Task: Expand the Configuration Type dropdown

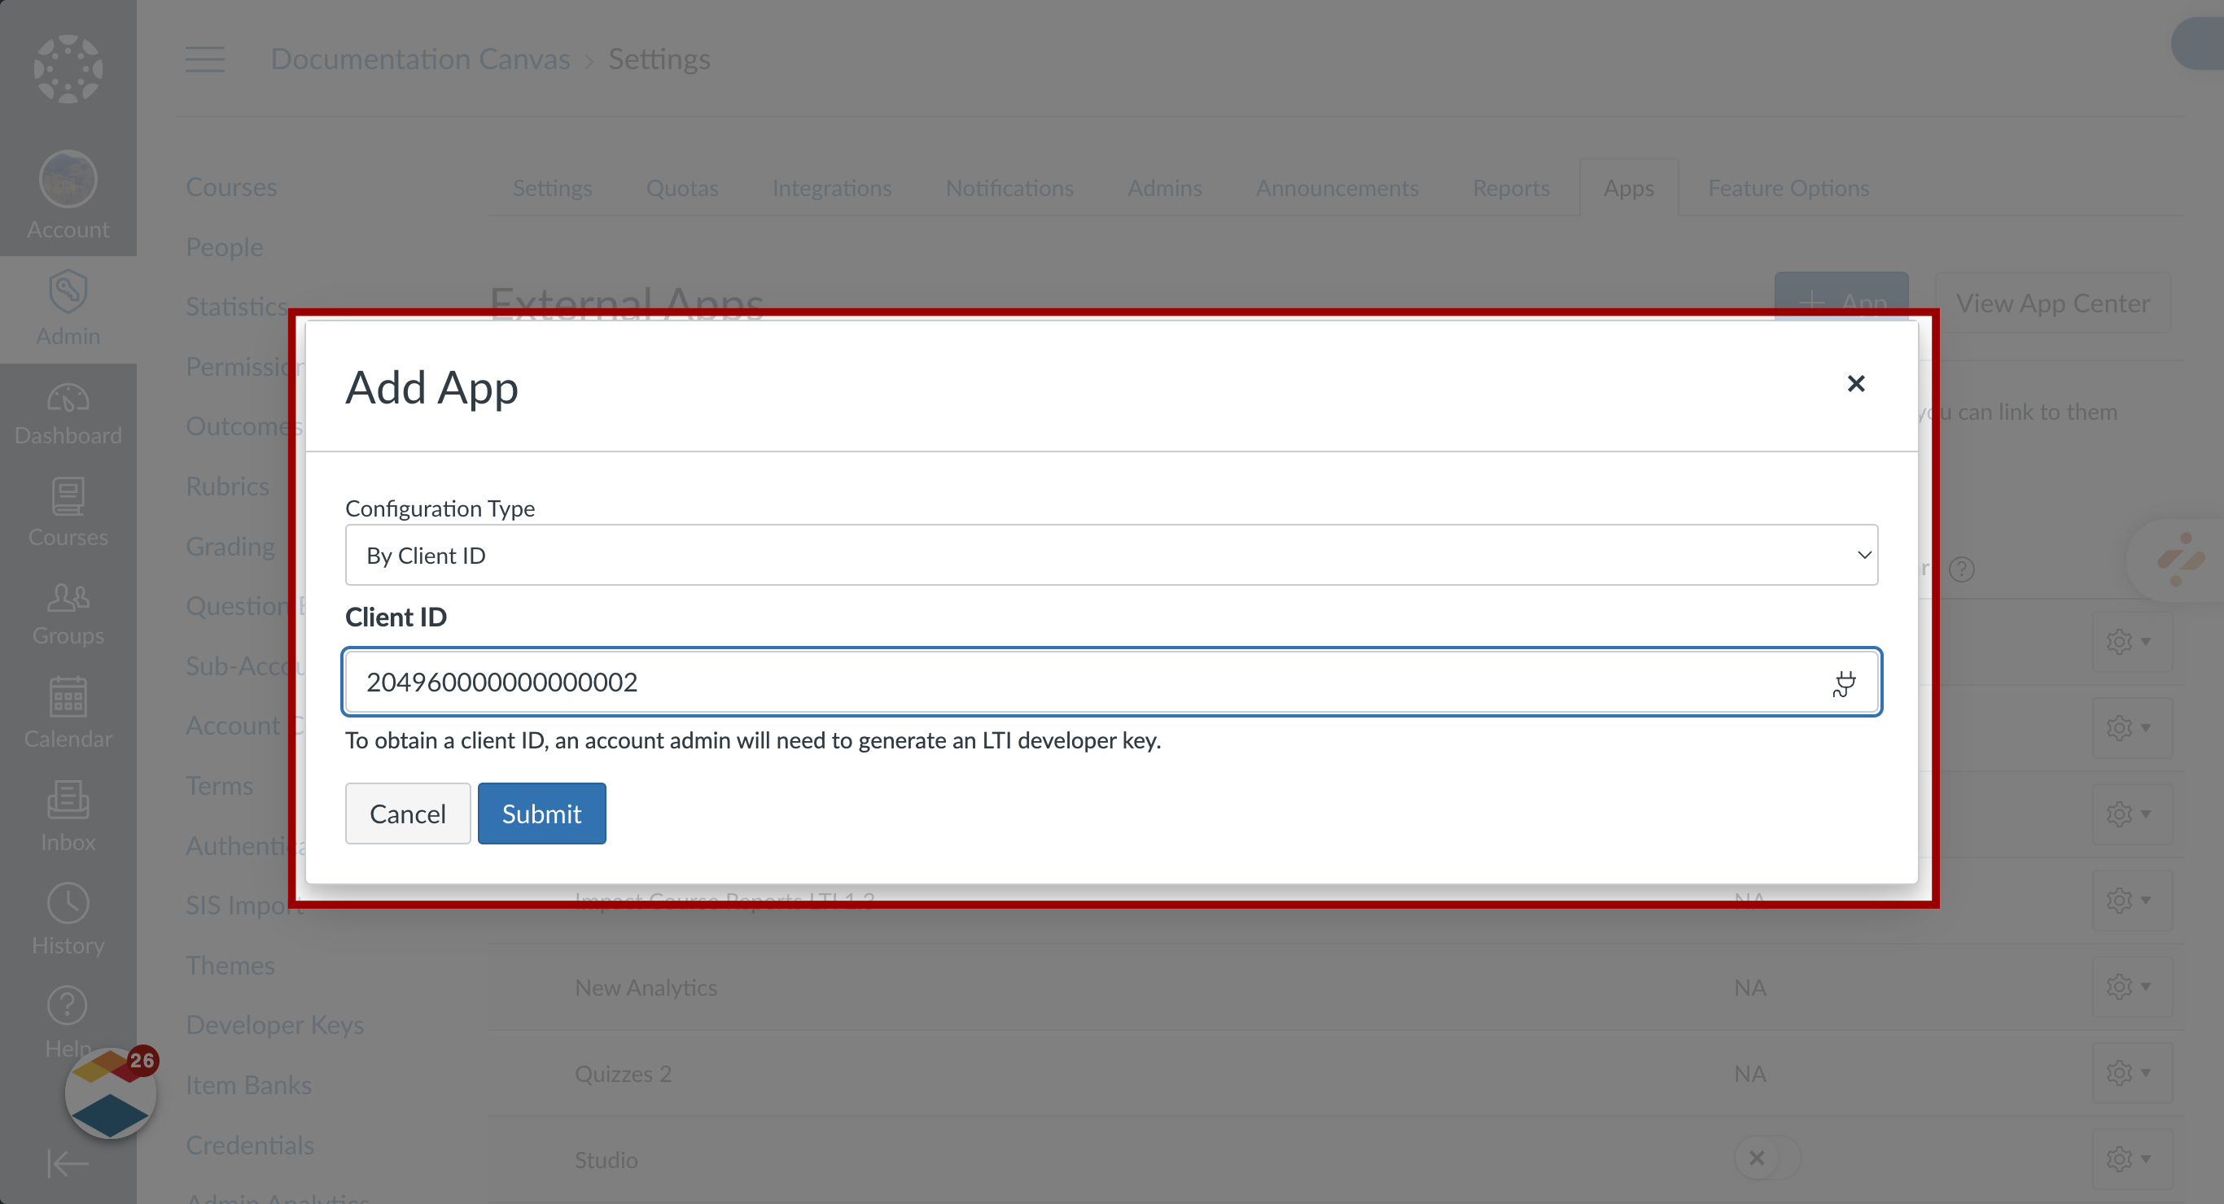Action: (x=1111, y=555)
